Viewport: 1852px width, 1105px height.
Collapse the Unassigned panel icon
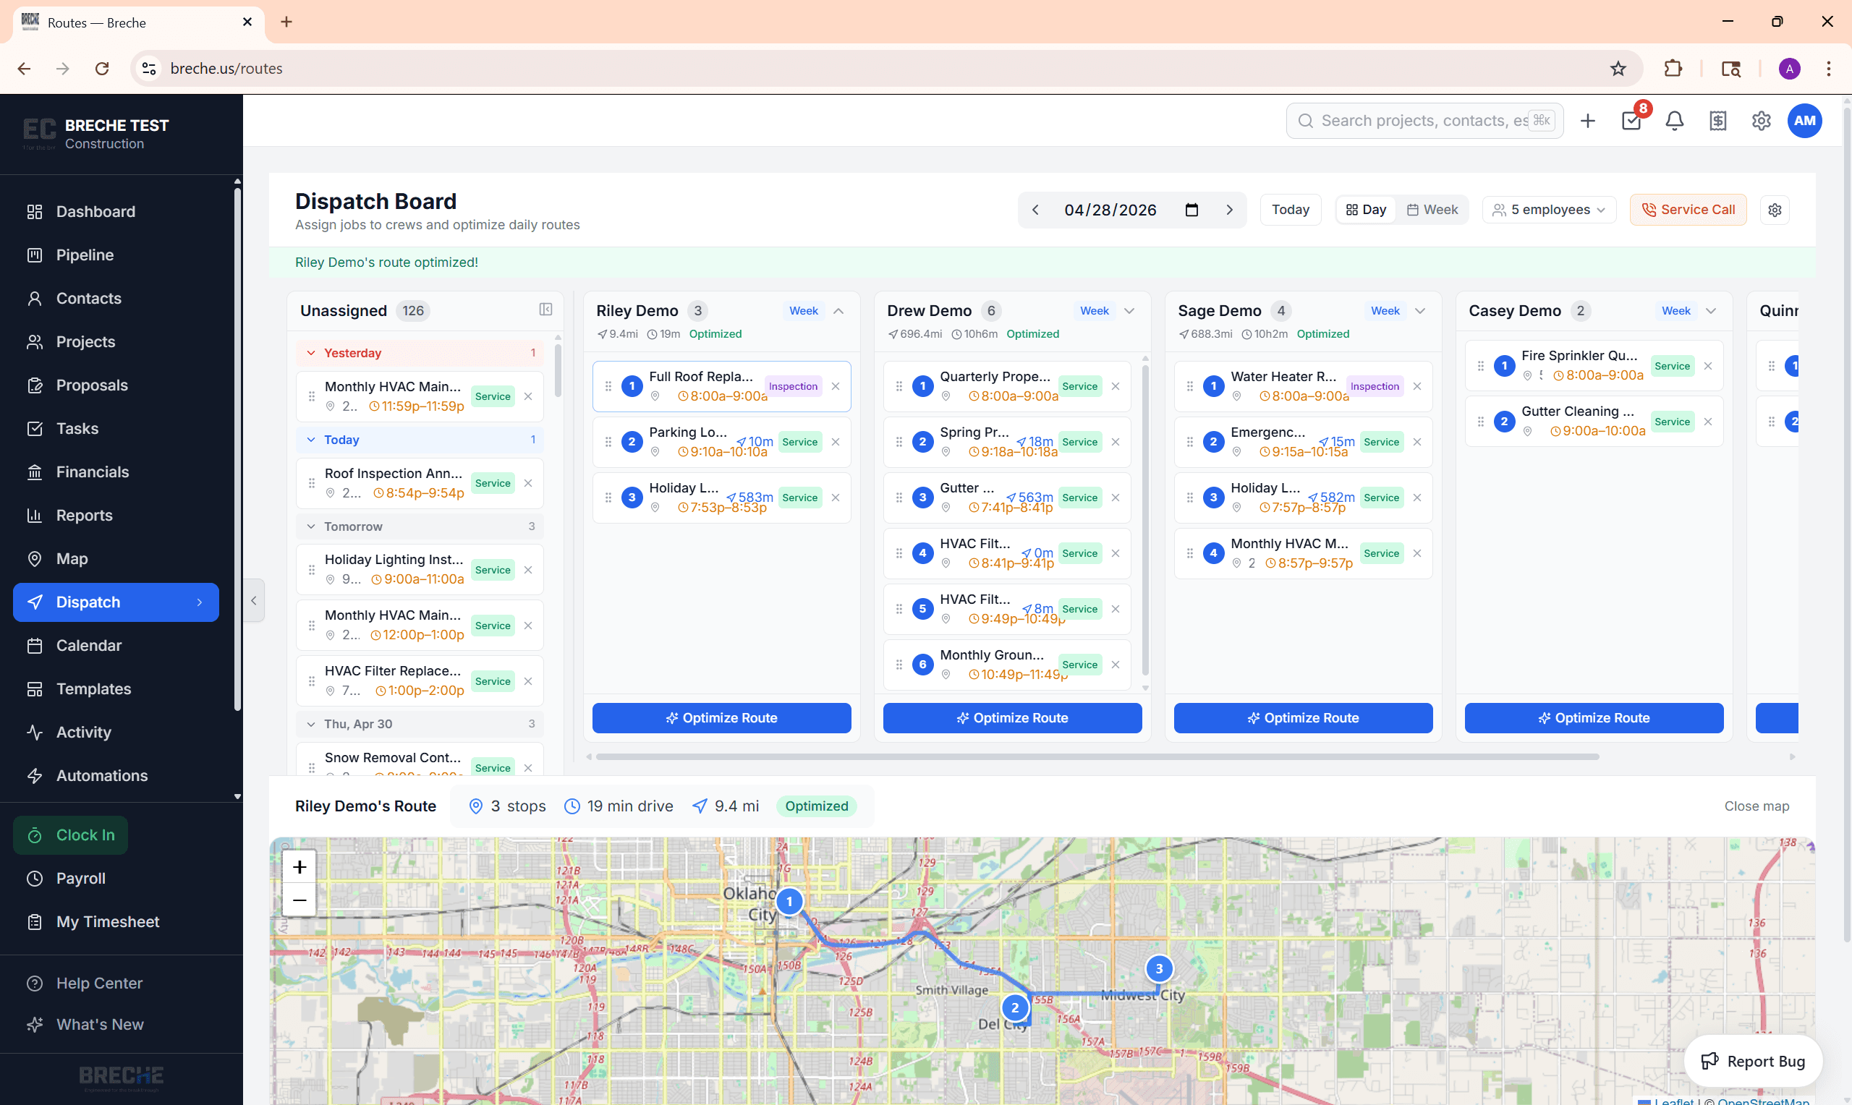(x=546, y=310)
